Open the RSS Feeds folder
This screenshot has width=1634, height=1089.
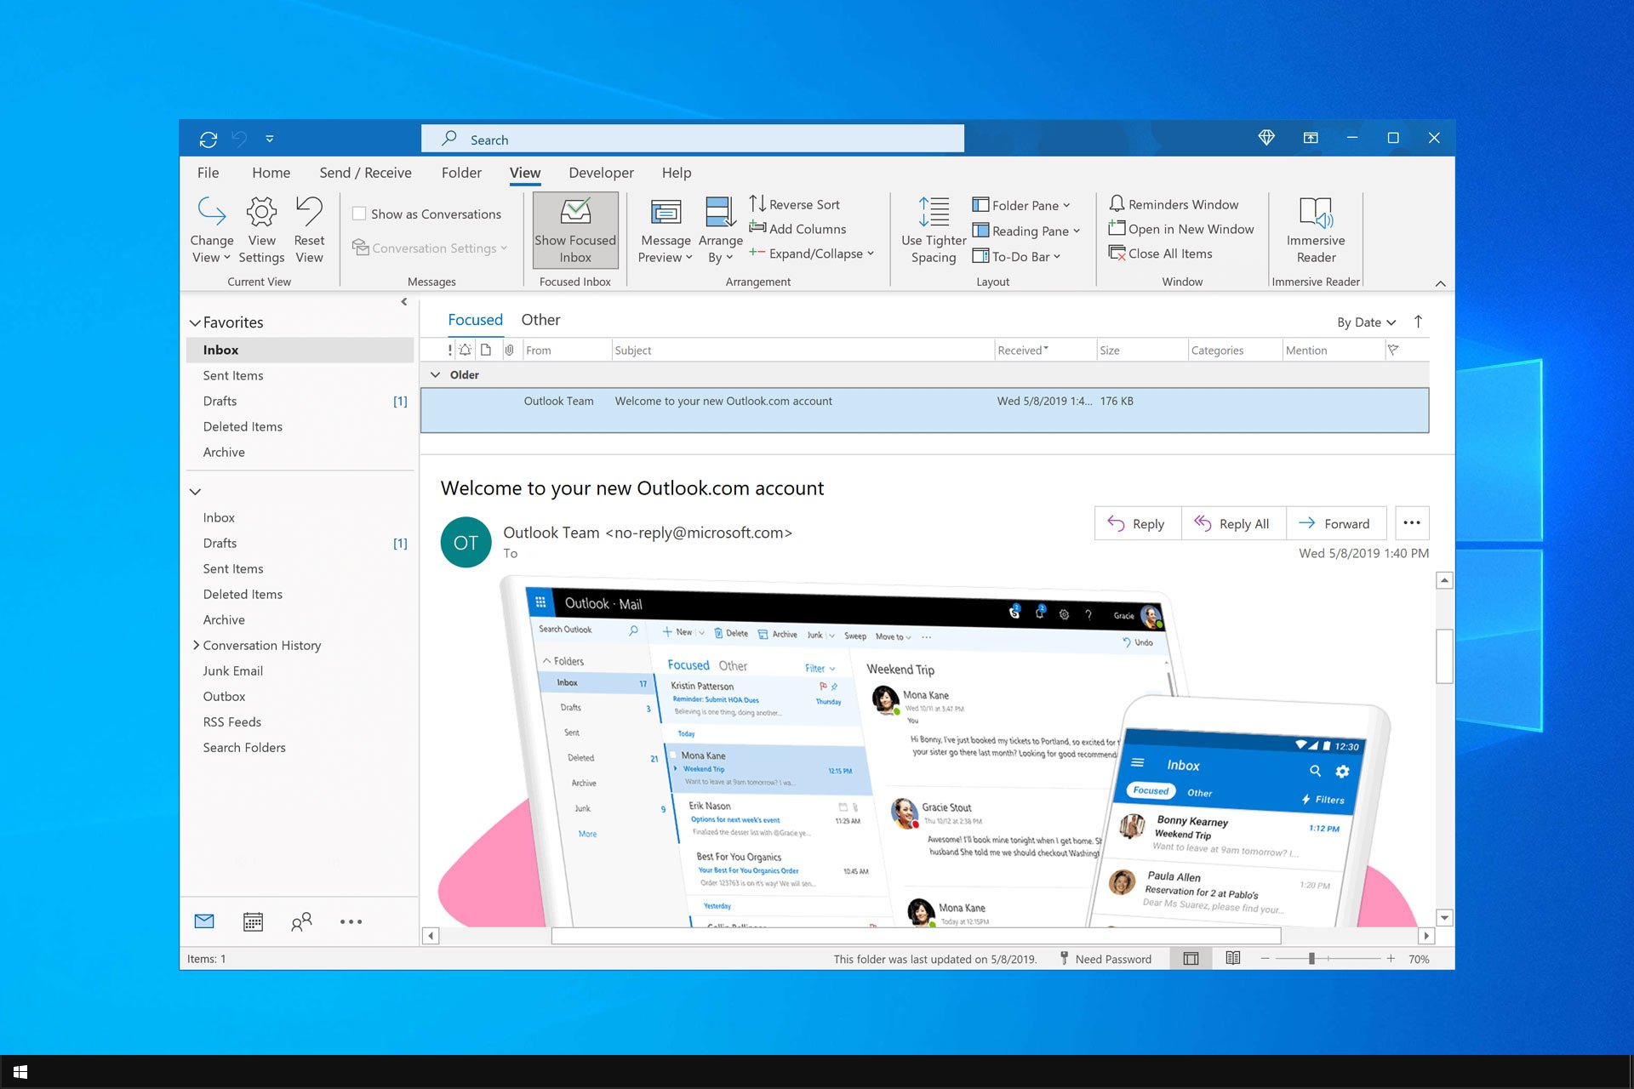tap(300, 721)
